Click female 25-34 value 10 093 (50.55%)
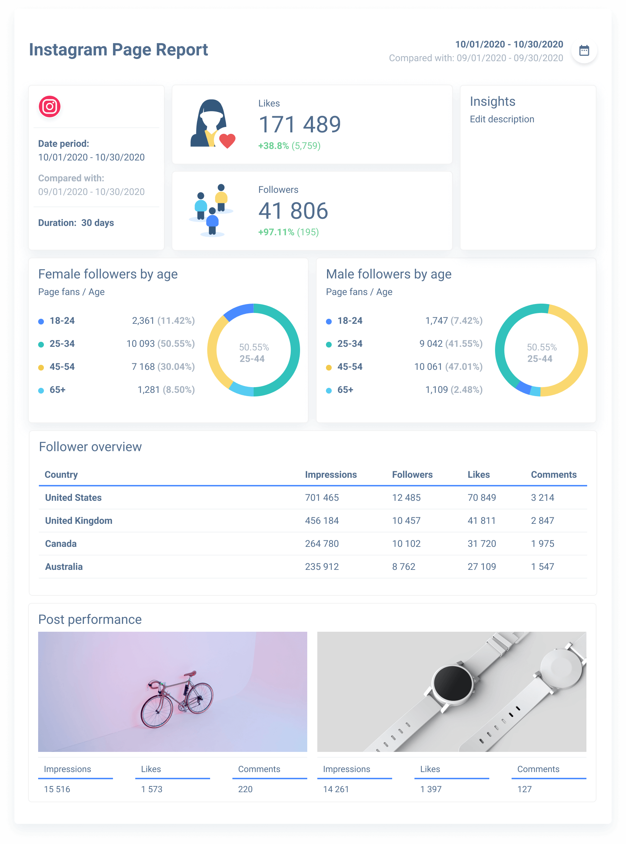The image size is (626, 844). (x=161, y=344)
